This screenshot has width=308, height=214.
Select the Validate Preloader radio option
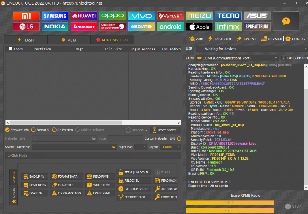pyautogui.click(x=90, y=130)
